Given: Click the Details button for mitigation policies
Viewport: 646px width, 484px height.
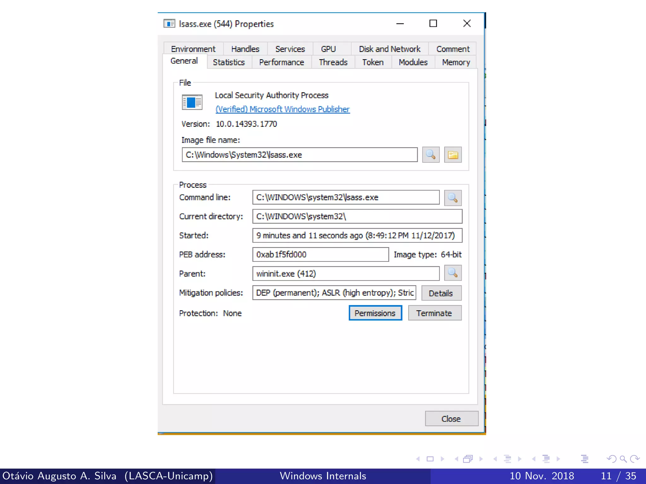Looking at the screenshot, I should pyautogui.click(x=441, y=293).
